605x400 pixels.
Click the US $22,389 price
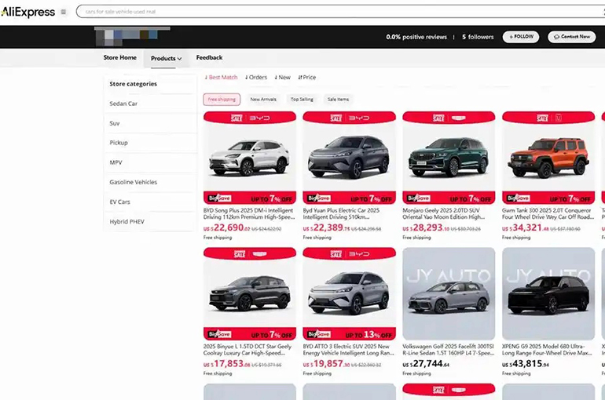coord(326,228)
